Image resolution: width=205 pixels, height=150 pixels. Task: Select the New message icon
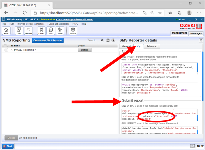(x=19, y=31)
